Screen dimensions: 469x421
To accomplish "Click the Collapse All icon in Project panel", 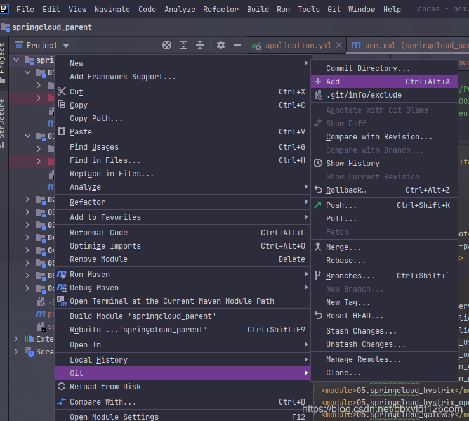I will coord(200,45).
